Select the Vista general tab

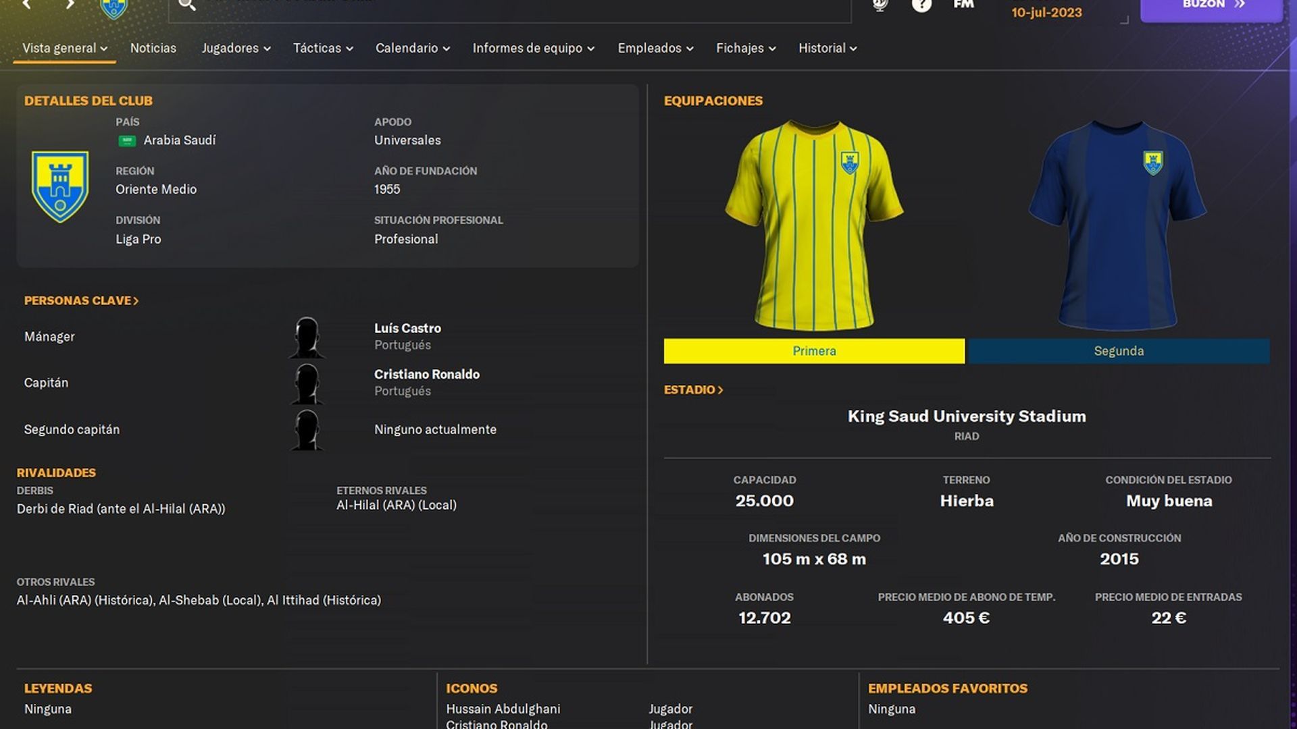tap(64, 49)
